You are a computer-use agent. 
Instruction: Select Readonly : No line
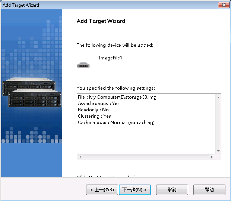[x=93, y=110]
